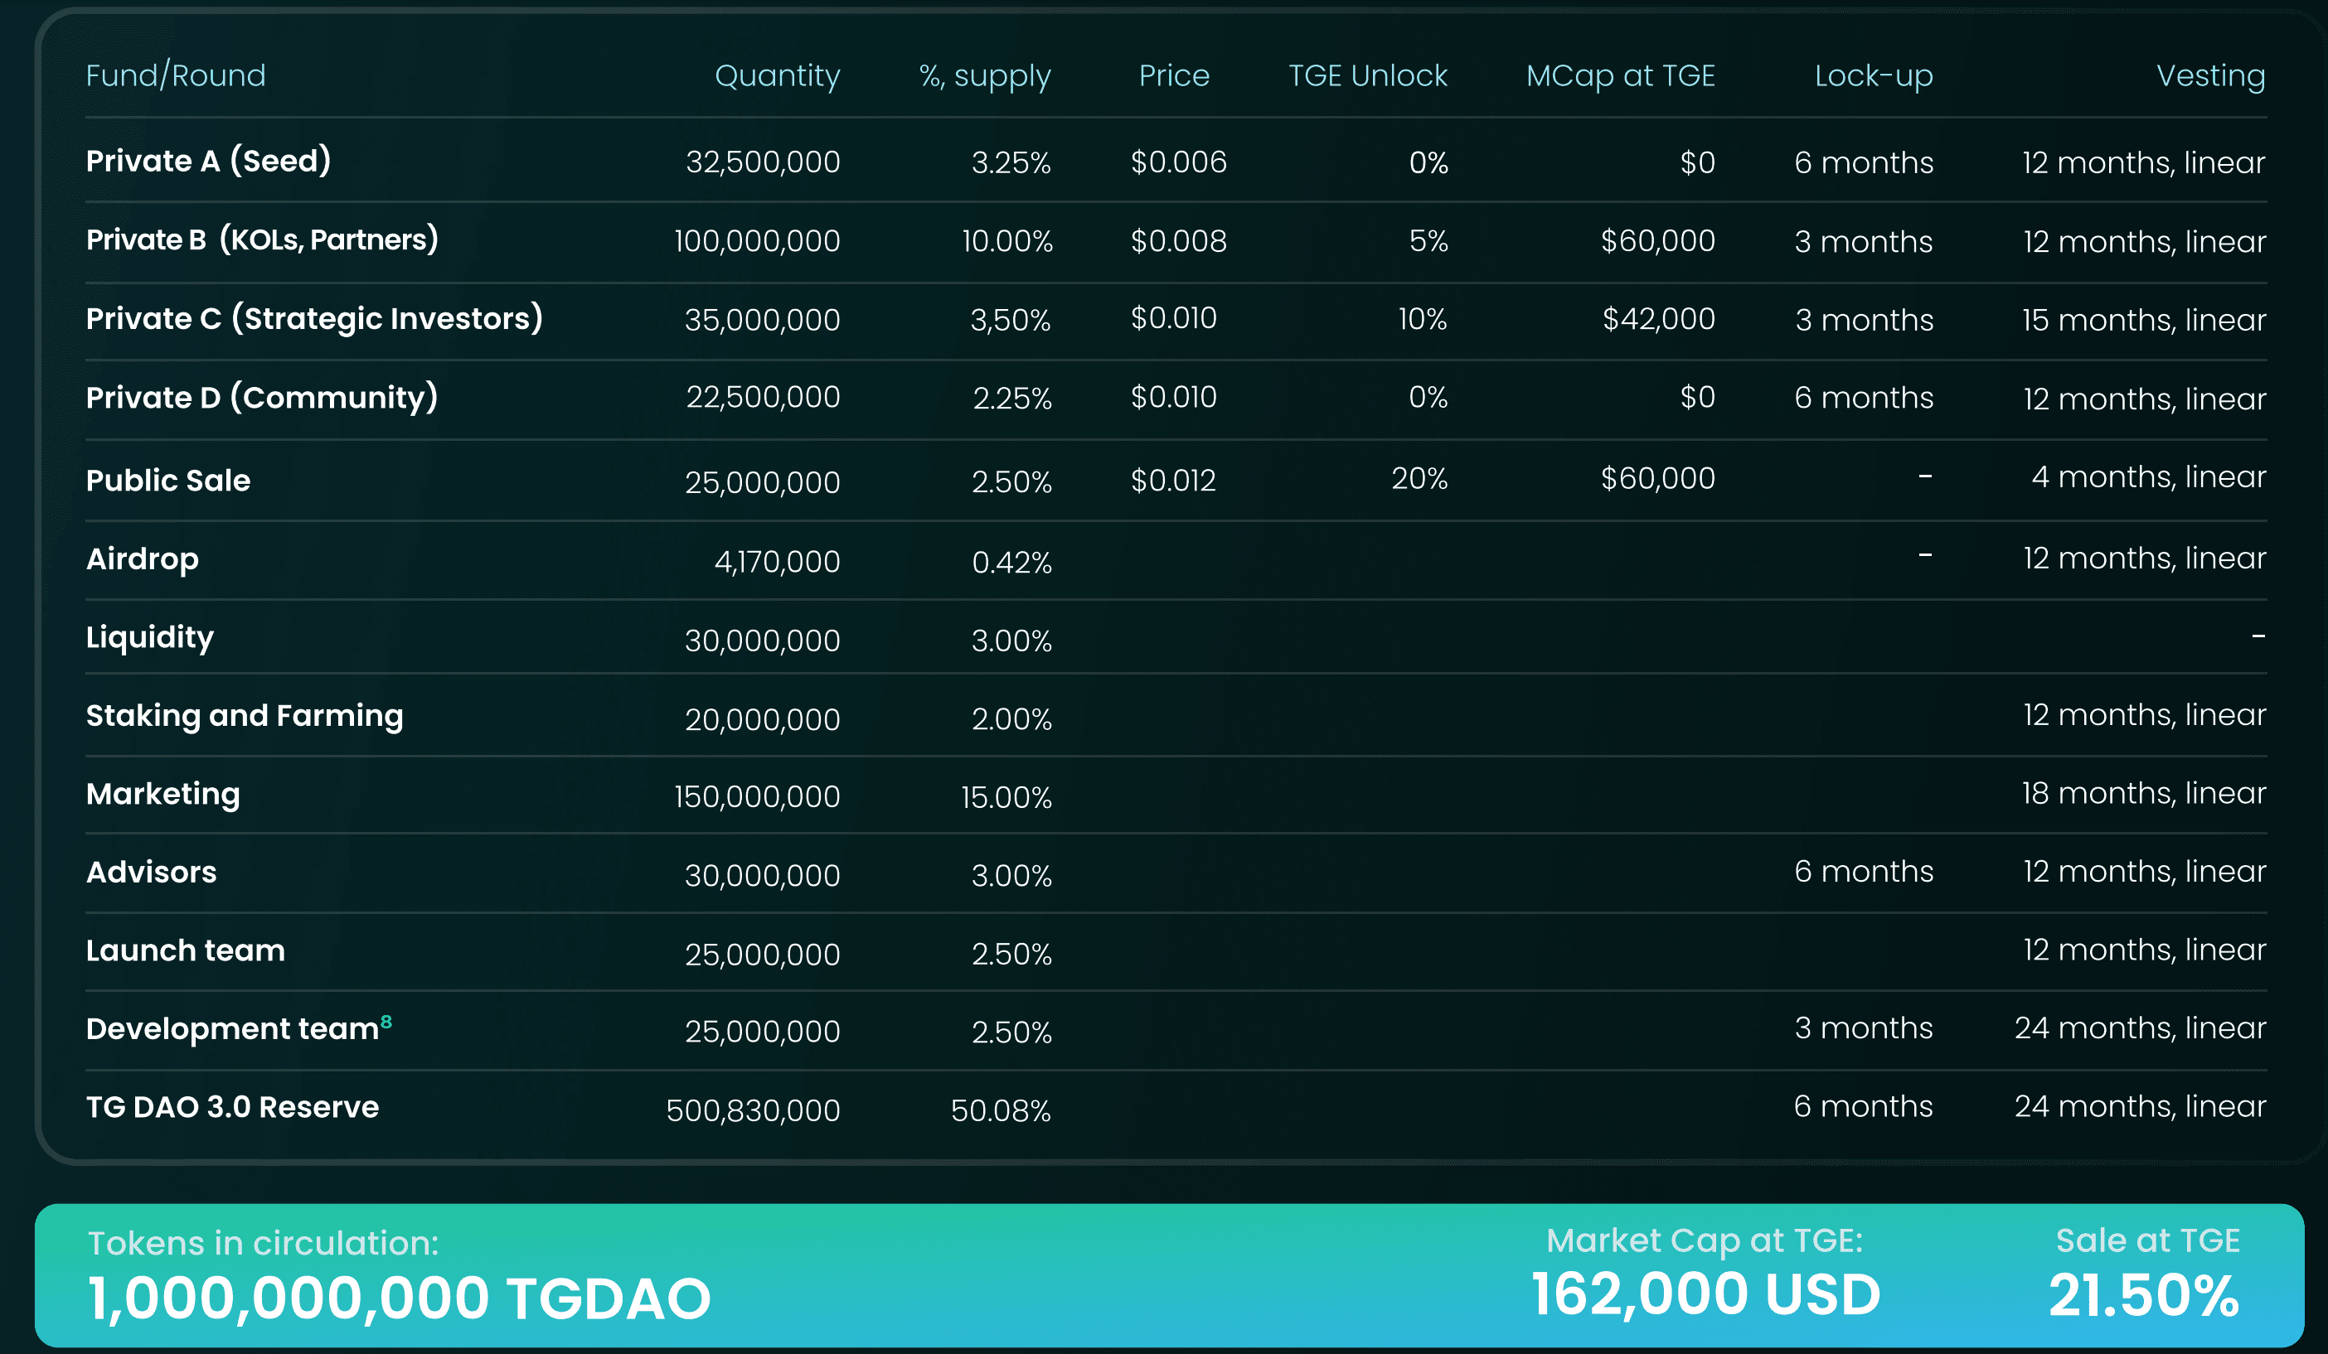This screenshot has height=1354, width=2328.
Task: Click vesting '24 months, linear' in TG DAO row
Action: [x=2140, y=1106]
